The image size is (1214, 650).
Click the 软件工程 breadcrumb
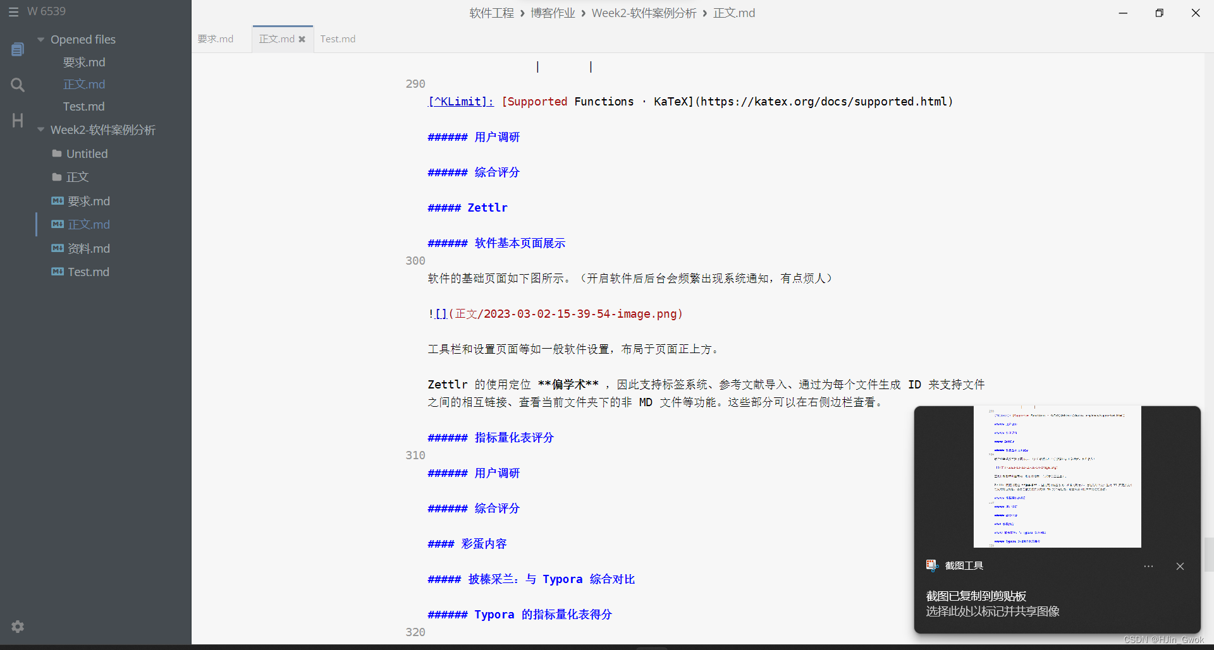coord(491,13)
